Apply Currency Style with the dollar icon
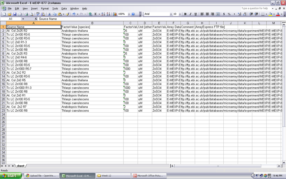The width and height of the screenshot is (286, 179). 224,14
